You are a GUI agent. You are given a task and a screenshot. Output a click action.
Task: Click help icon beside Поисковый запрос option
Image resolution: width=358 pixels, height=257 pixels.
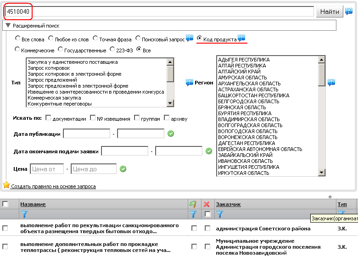click(190, 39)
